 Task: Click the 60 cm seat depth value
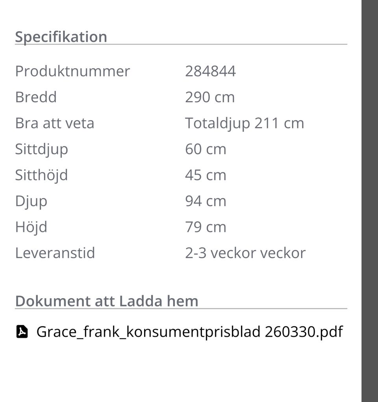[x=206, y=149]
